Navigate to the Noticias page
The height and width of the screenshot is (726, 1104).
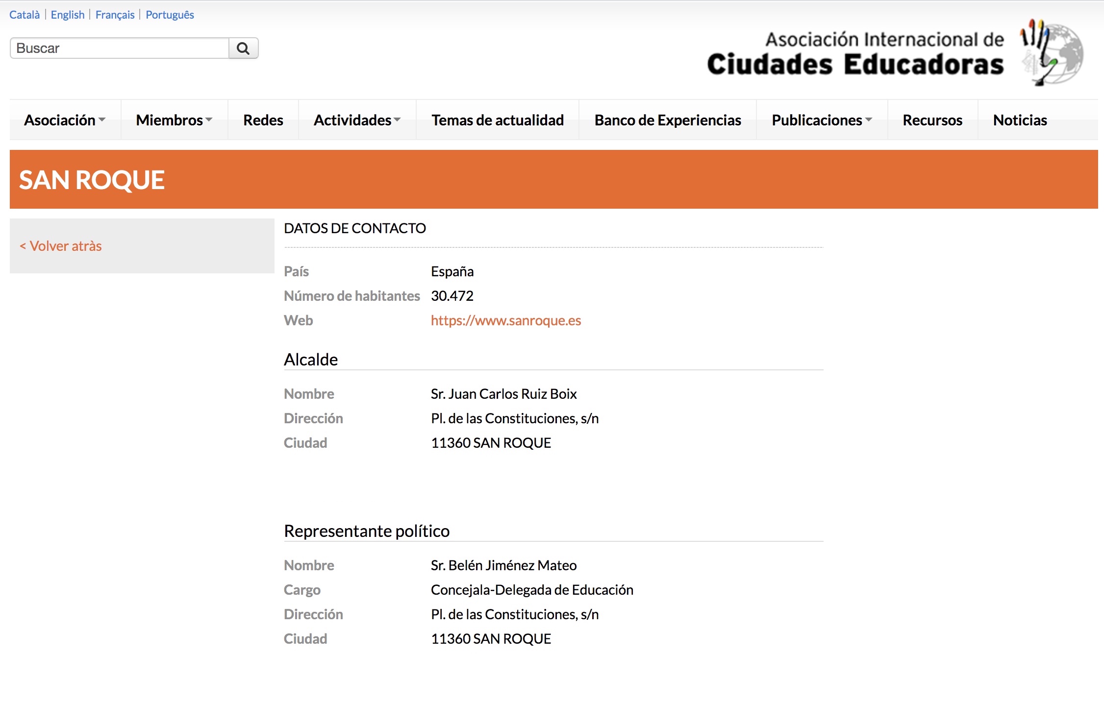1020,120
